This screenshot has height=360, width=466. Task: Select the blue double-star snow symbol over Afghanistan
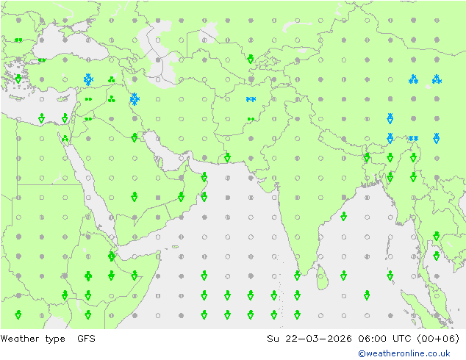[x=251, y=99]
